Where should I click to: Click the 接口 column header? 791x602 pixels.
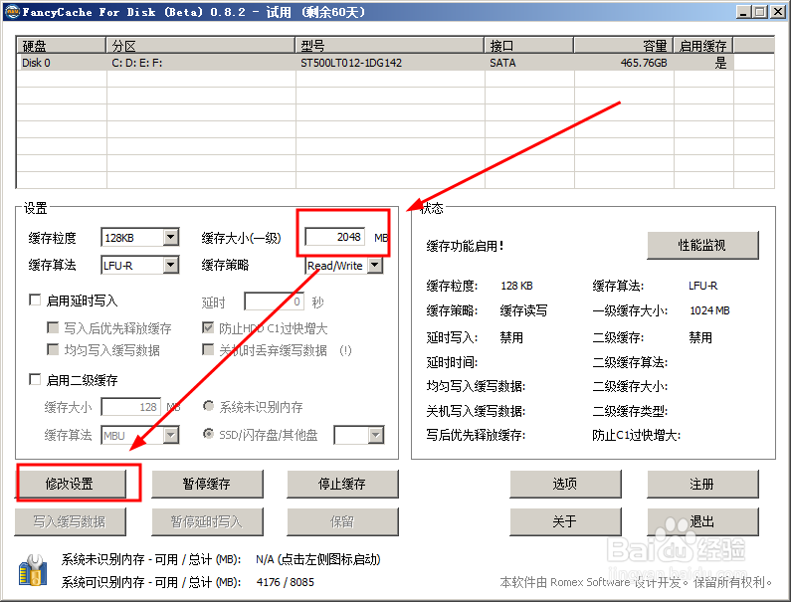(x=529, y=46)
